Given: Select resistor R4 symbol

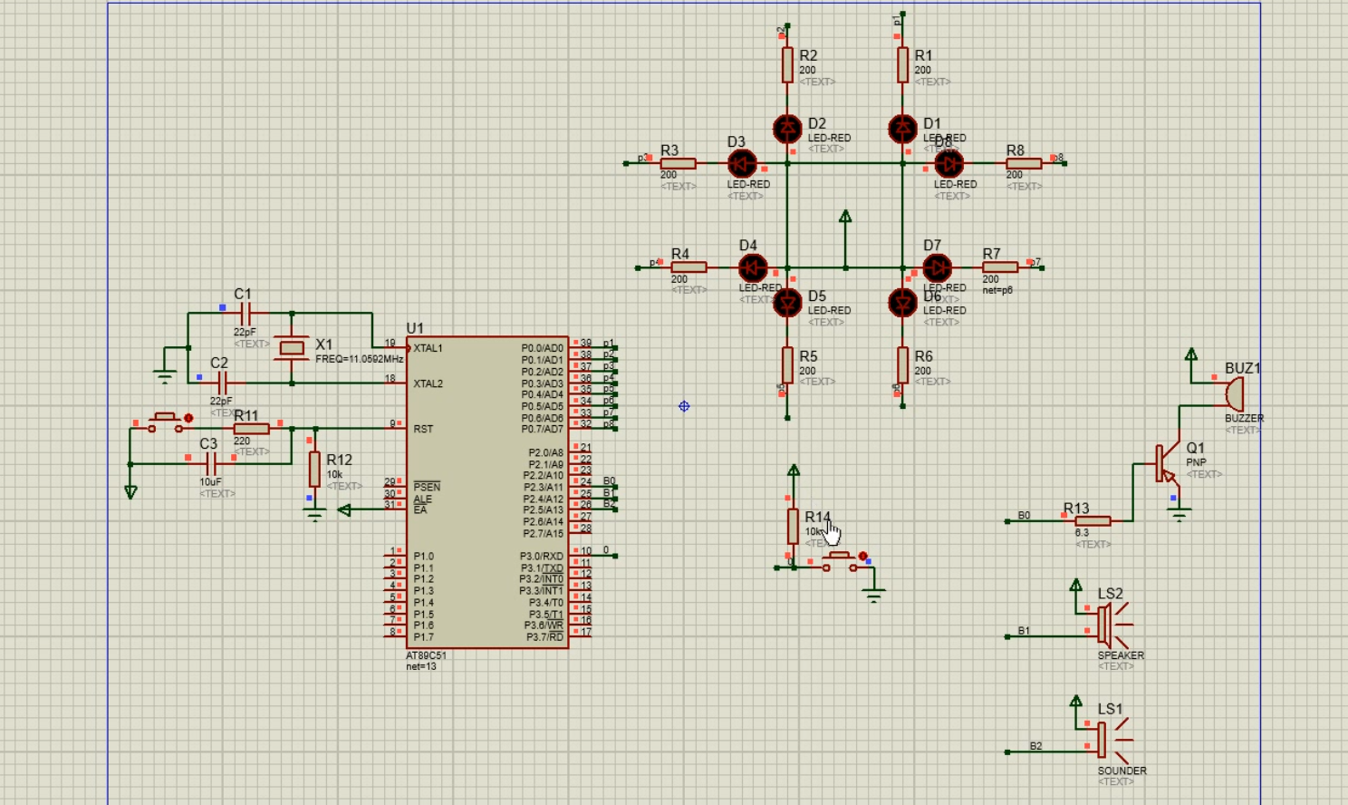Looking at the screenshot, I should (x=688, y=267).
